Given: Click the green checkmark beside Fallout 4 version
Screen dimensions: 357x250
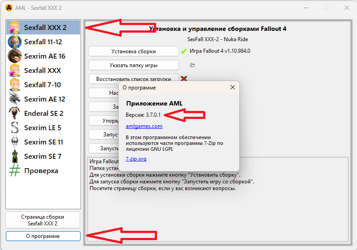Looking at the screenshot, I should [184, 51].
